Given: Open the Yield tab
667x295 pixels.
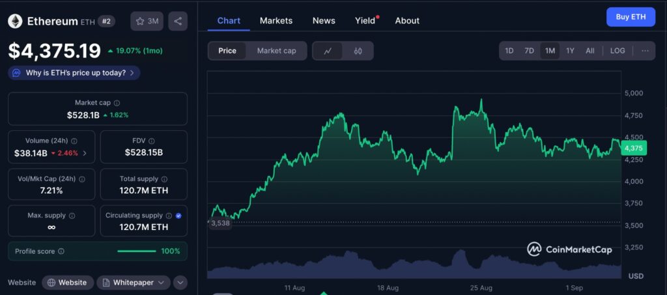Looking at the screenshot, I should pos(365,20).
